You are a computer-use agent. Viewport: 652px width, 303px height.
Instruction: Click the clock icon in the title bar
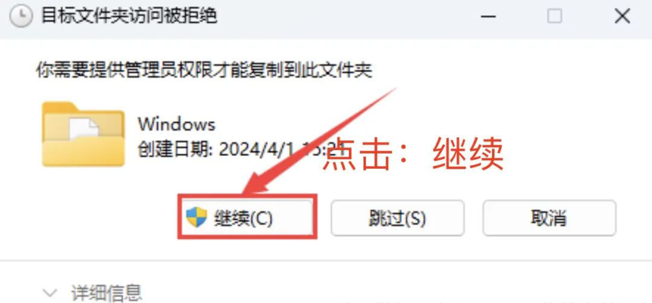point(21,17)
